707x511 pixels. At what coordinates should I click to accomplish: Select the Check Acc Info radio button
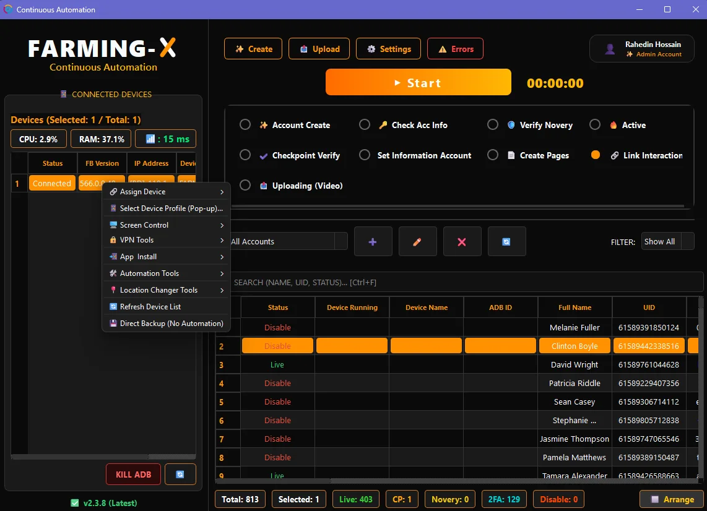364,124
